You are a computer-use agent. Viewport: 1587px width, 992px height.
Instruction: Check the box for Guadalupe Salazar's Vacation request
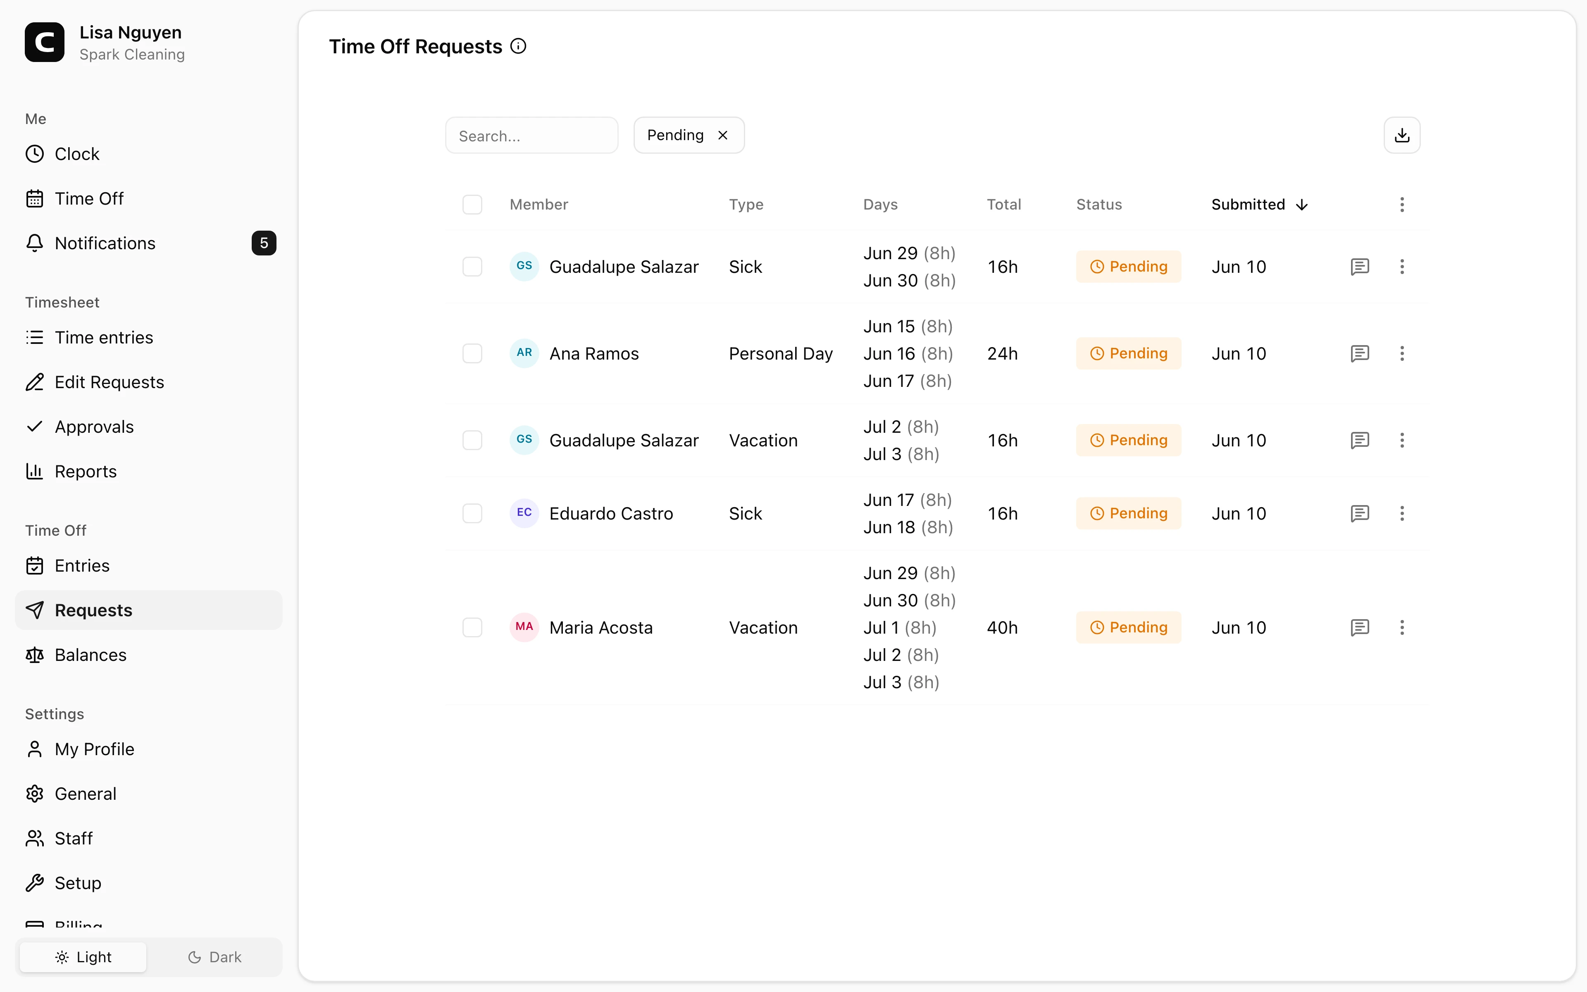(x=472, y=440)
